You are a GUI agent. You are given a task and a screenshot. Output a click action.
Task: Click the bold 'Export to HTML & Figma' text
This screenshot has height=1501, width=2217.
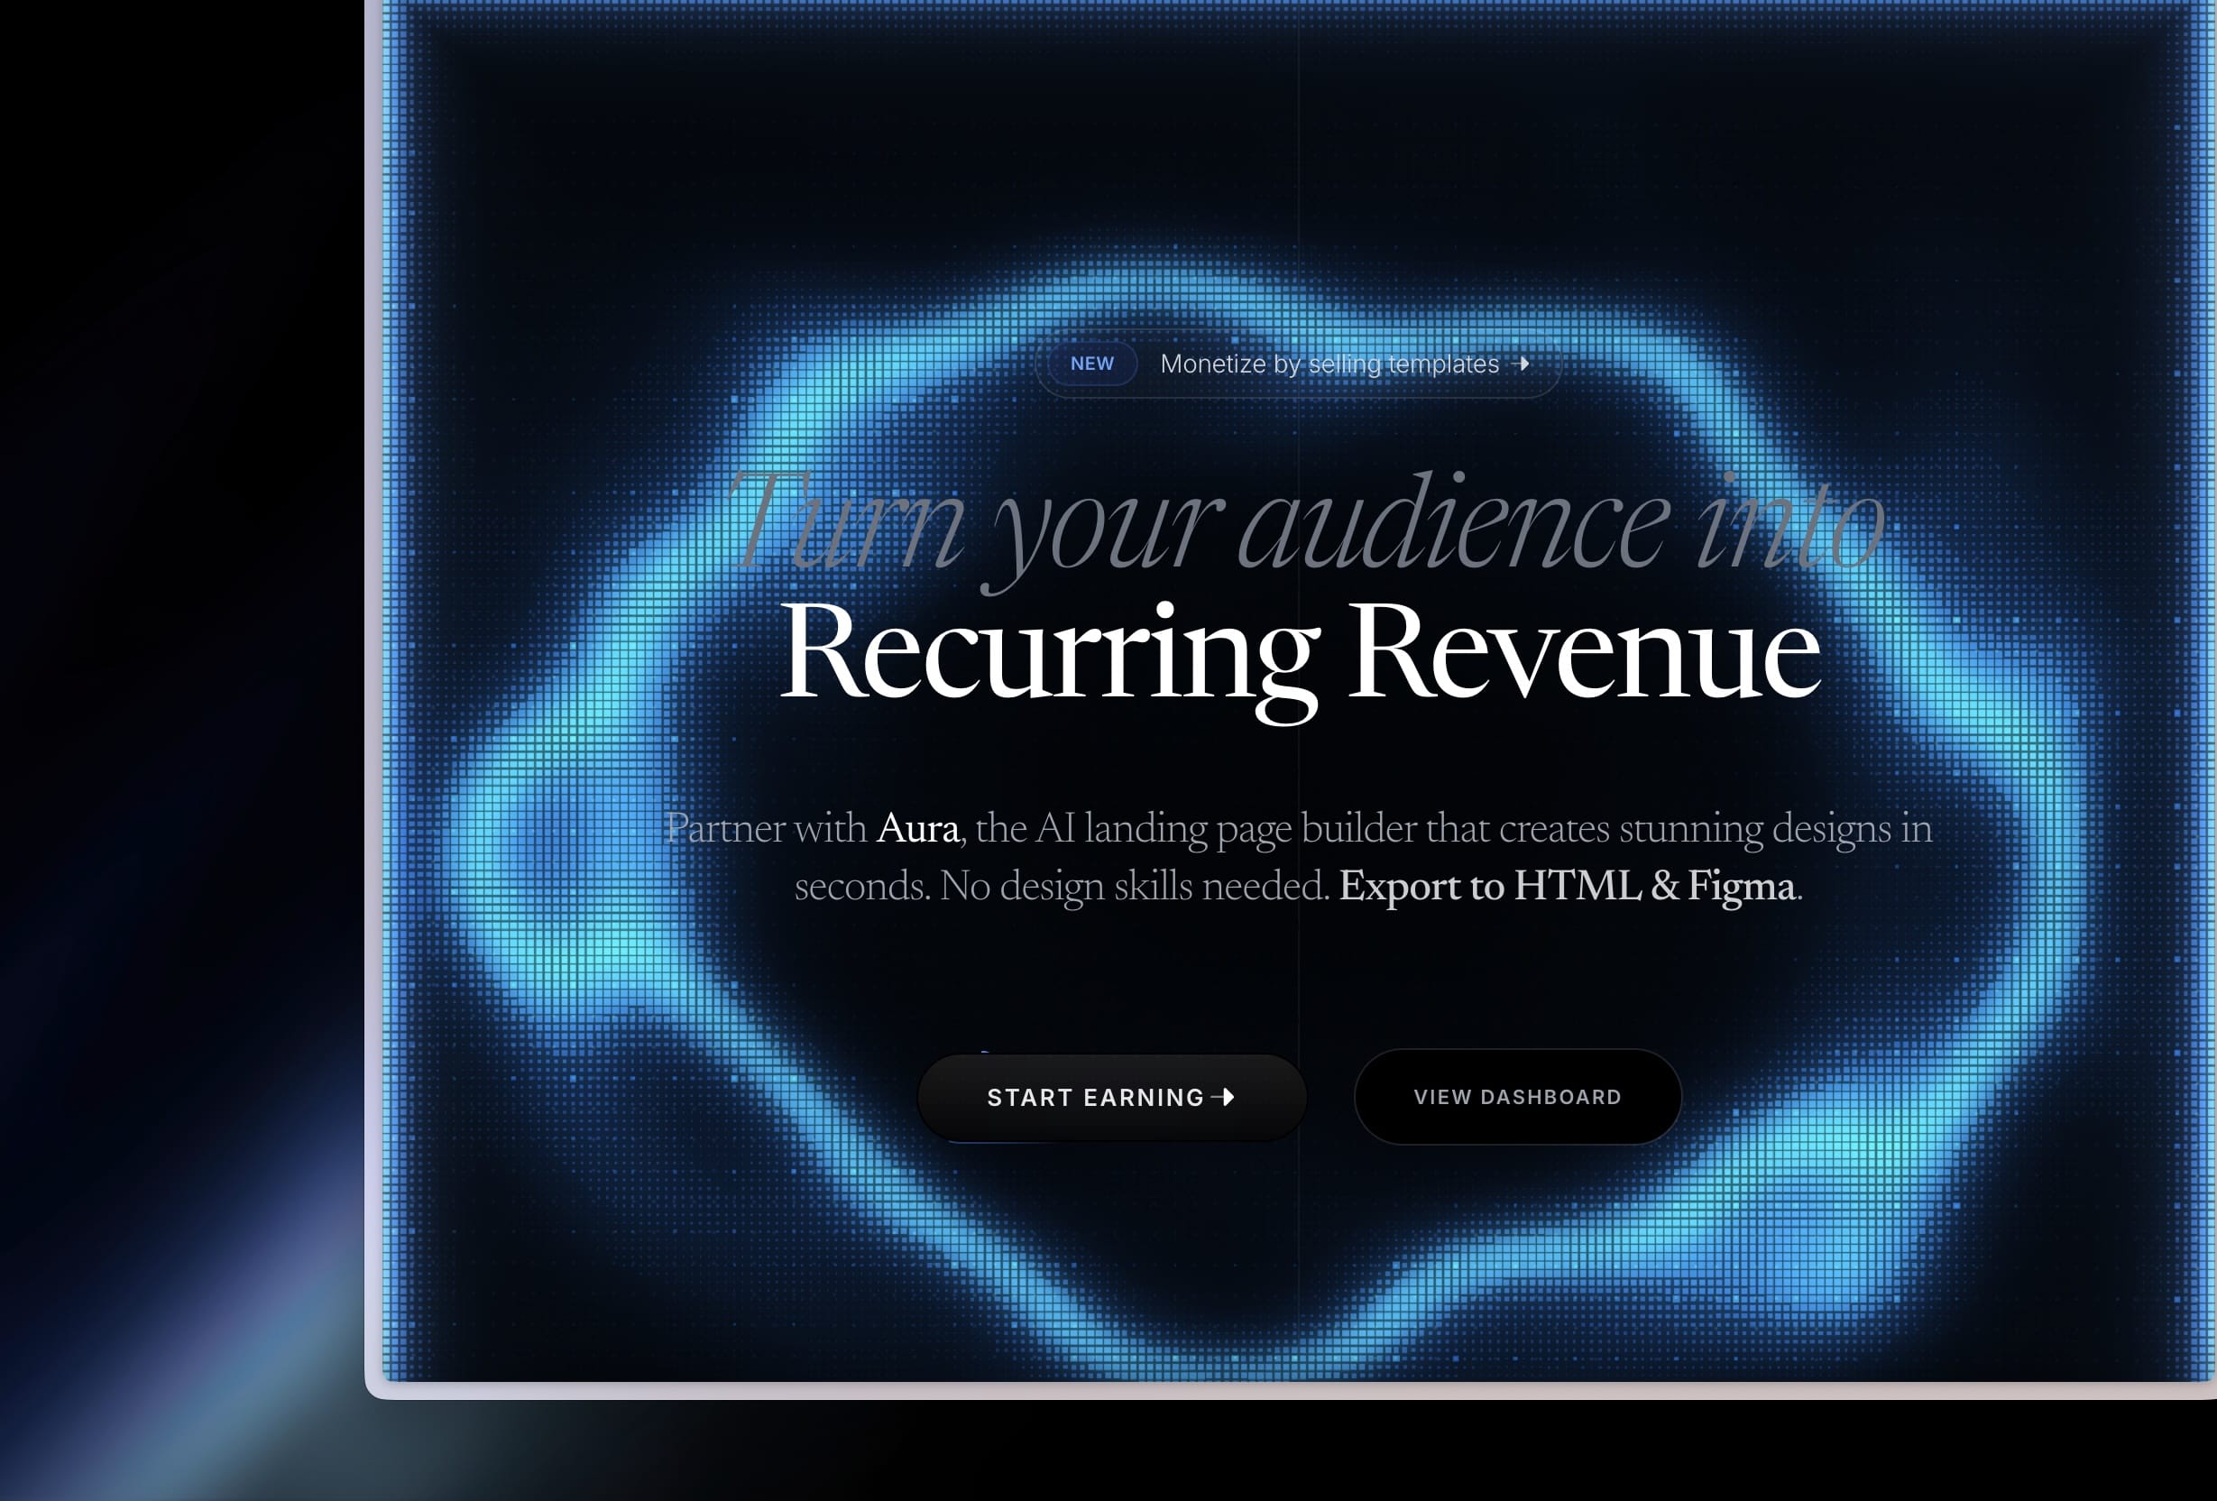tap(1567, 887)
